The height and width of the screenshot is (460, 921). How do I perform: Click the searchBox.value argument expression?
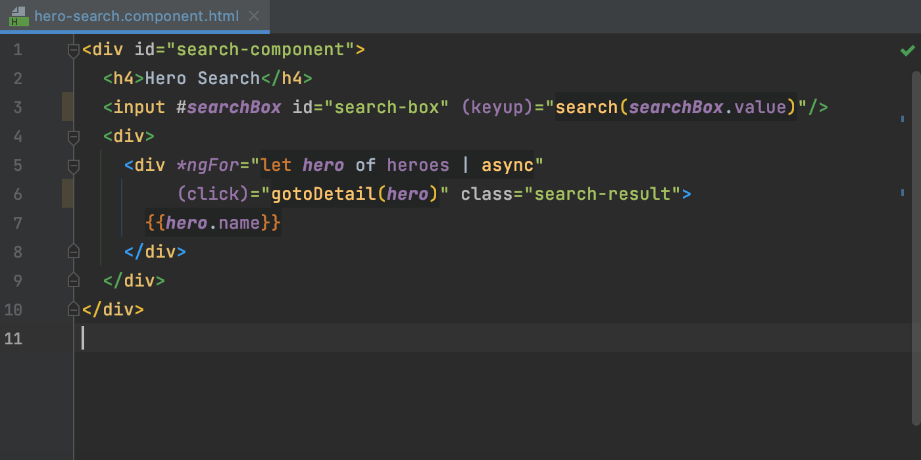pyautogui.click(x=708, y=108)
